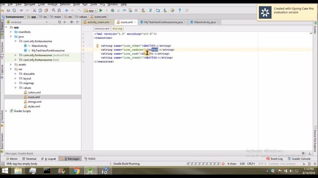Open Google Chrome from taskbar
Viewport: 318px width, 178px height.
point(76,171)
